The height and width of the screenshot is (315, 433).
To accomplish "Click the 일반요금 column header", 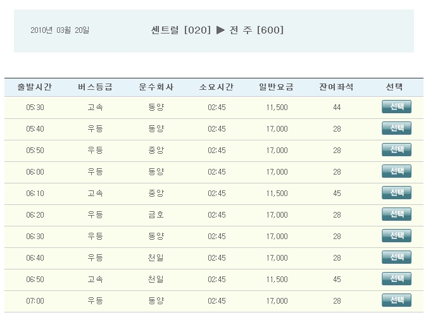I will click(277, 87).
